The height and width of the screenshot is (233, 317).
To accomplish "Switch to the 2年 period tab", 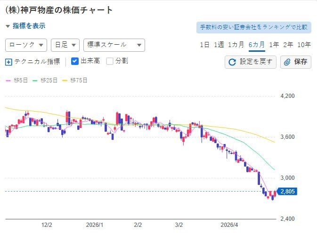I will tap(288, 45).
